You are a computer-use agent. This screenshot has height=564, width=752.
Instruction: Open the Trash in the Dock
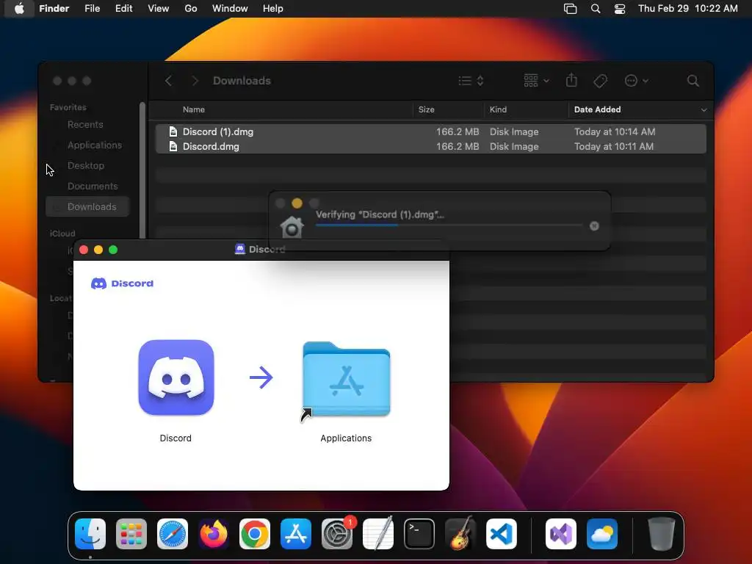click(x=662, y=534)
